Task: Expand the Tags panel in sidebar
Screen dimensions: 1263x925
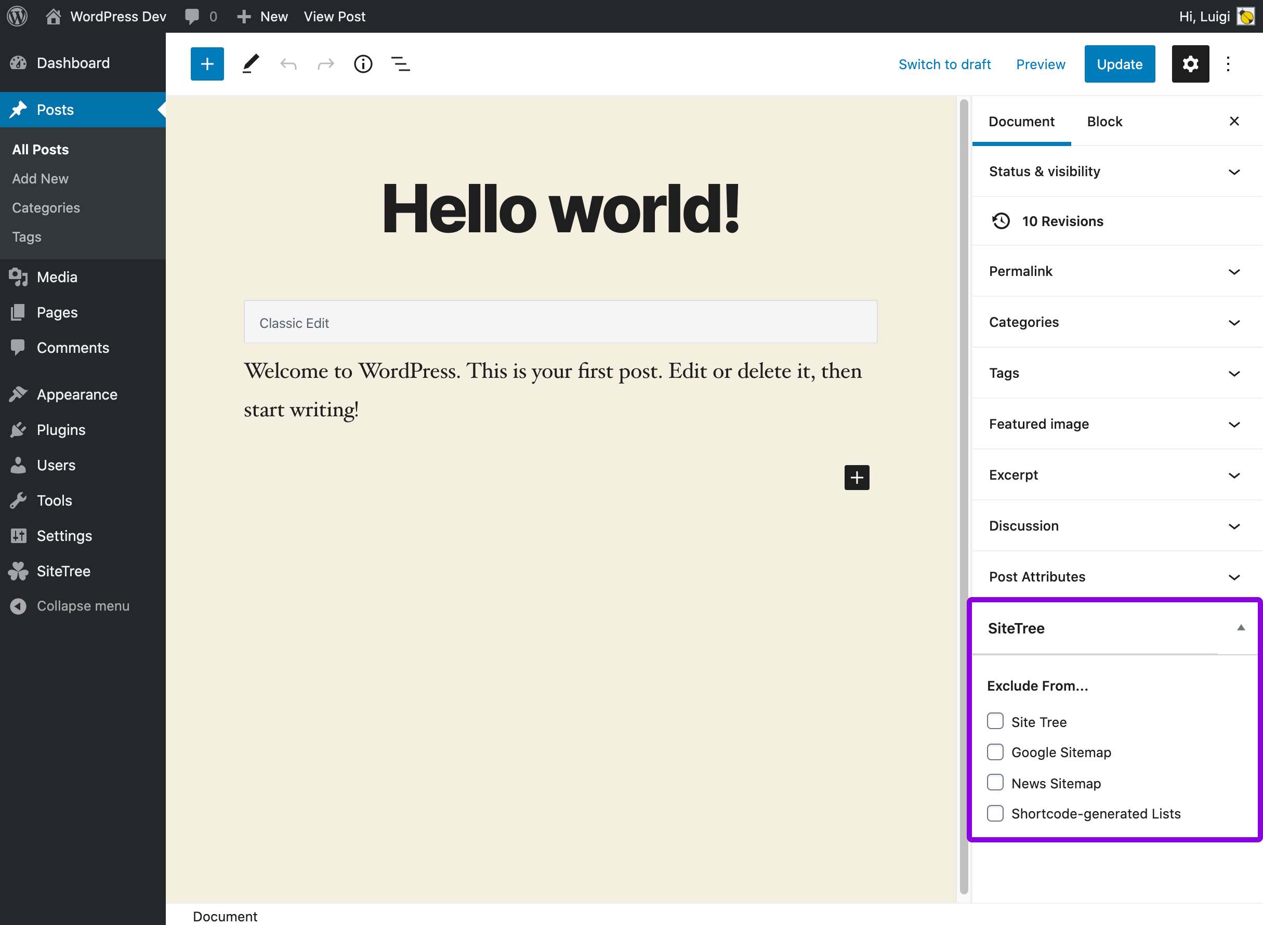Action: (1117, 374)
